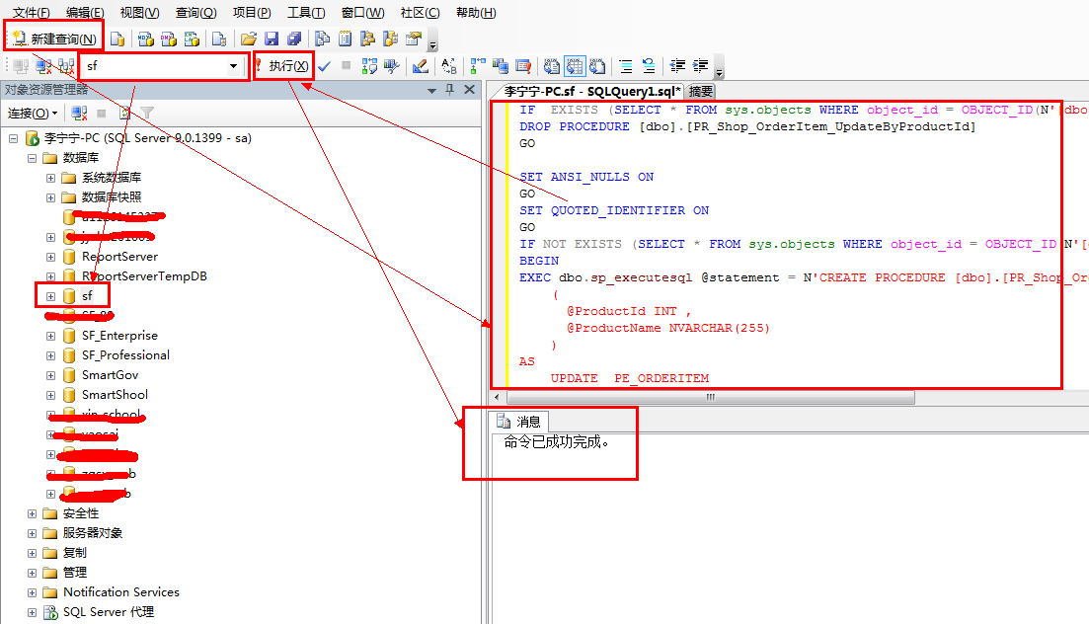1089x624 pixels.
Task: Click the Results to Grid icon
Action: (x=575, y=66)
